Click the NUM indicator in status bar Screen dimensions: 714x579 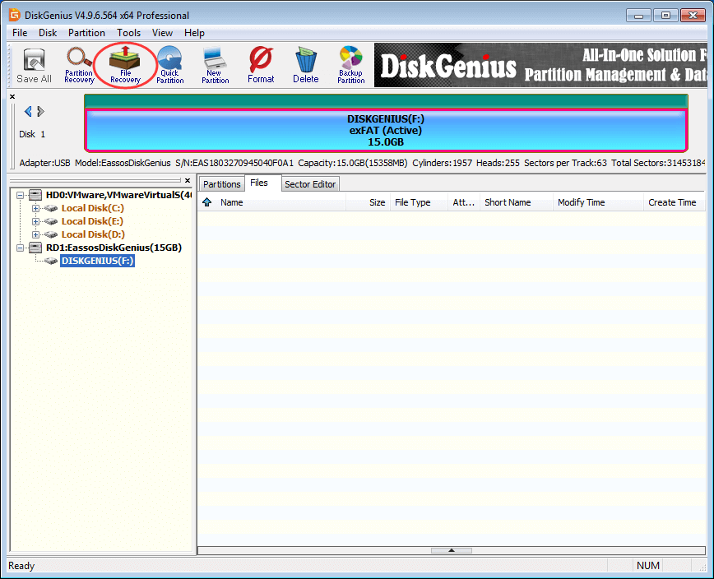(648, 565)
